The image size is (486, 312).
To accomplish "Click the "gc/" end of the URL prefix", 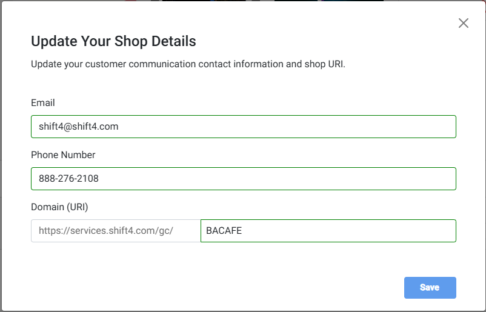I will (x=167, y=231).
